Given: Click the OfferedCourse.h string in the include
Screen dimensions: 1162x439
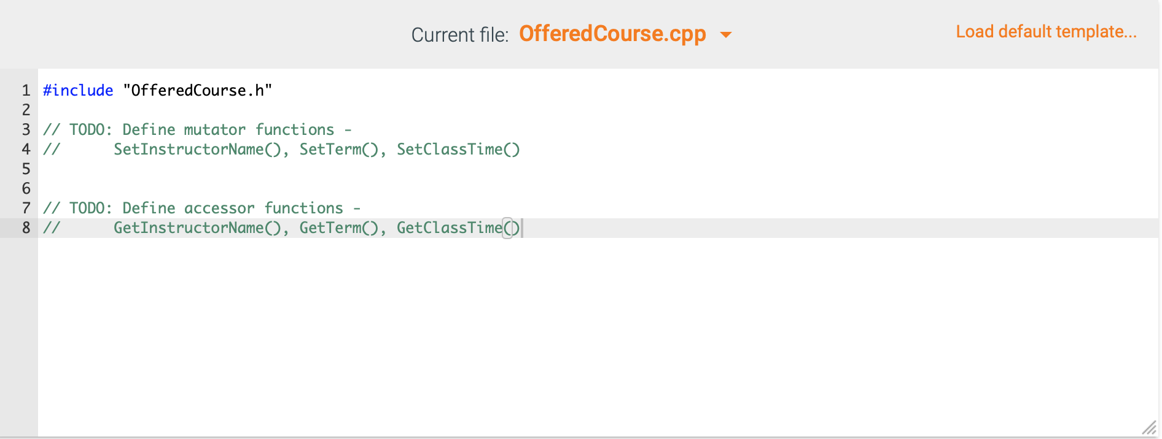Looking at the screenshot, I should [197, 90].
